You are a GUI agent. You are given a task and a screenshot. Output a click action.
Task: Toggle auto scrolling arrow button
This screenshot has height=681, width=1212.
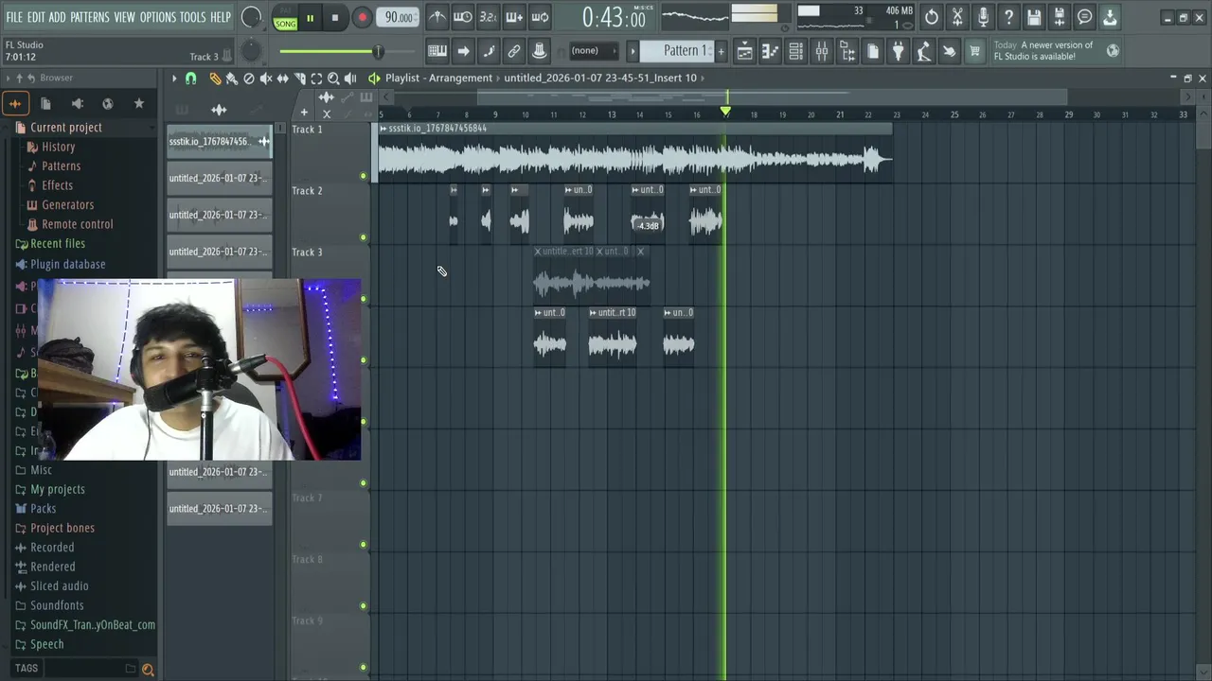tap(463, 51)
